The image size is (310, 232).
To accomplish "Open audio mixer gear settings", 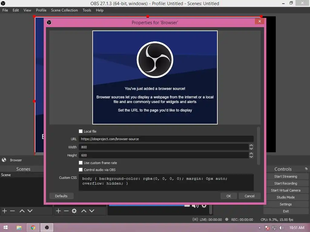I will [x=204, y=206].
